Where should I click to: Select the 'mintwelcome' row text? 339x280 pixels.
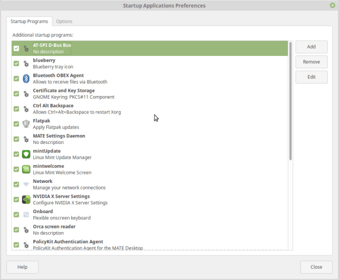[62, 169]
